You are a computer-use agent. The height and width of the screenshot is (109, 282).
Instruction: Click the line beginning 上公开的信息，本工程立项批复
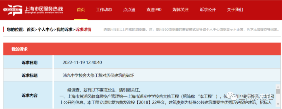click(x=165, y=103)
